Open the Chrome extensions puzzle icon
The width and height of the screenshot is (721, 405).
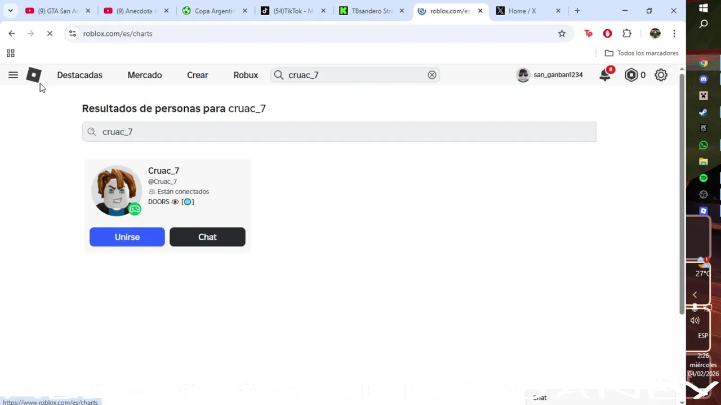(627, 34)
